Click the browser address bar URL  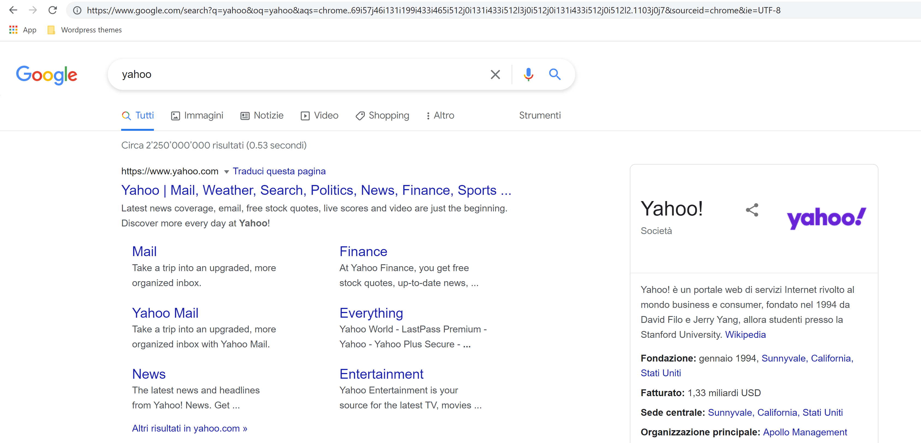pyautogui.click(x=434, y=10)
